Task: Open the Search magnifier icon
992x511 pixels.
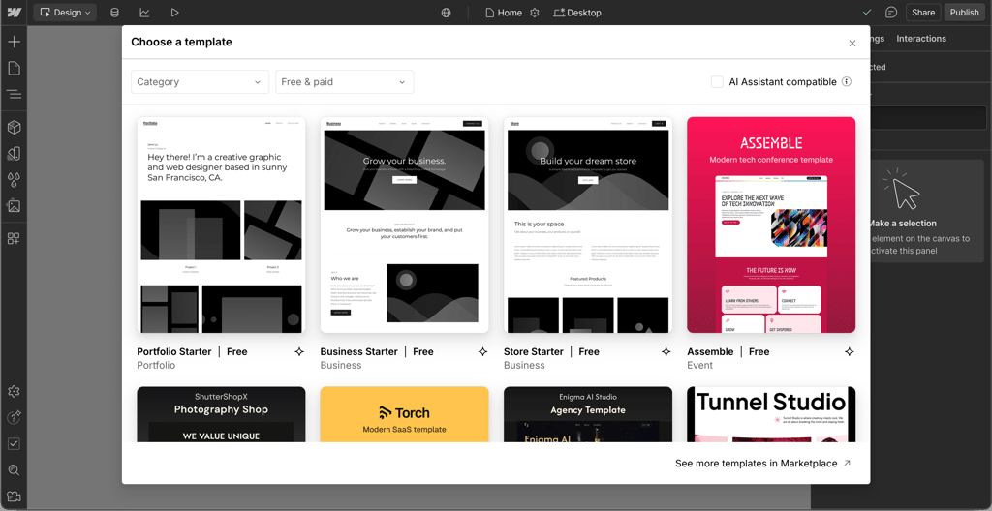Action: pos(14,470)
